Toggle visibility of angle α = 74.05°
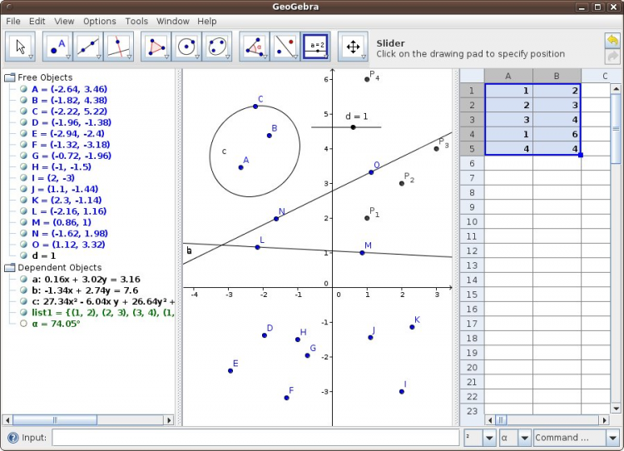The width and height of the screenshot is (624, 451). (23, 324)
